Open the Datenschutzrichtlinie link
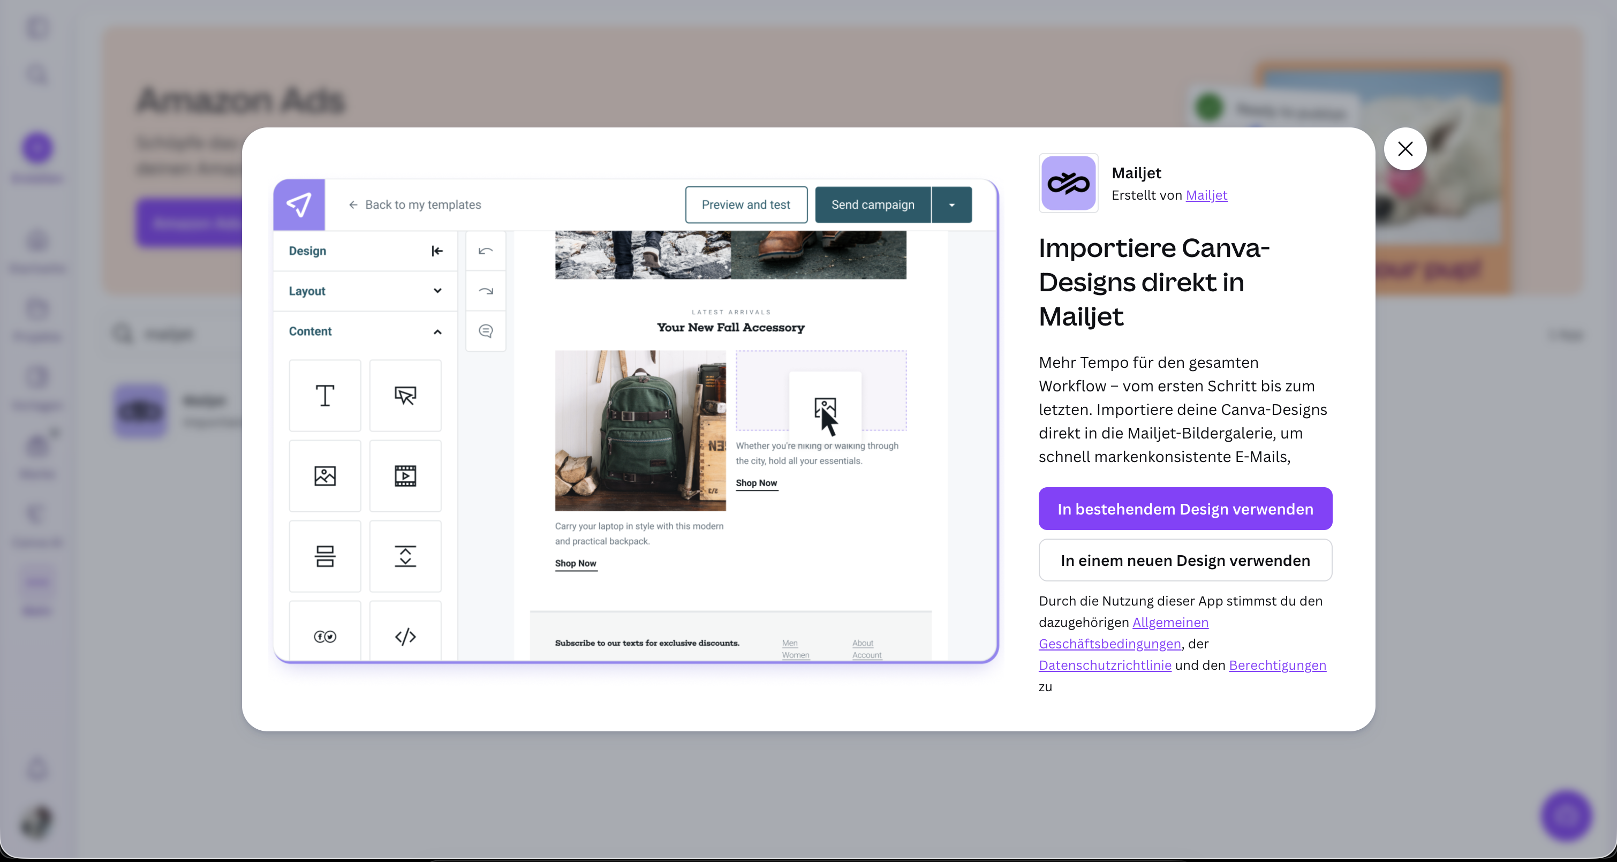Viewport: 1617px width, 862px height. 1105,665
